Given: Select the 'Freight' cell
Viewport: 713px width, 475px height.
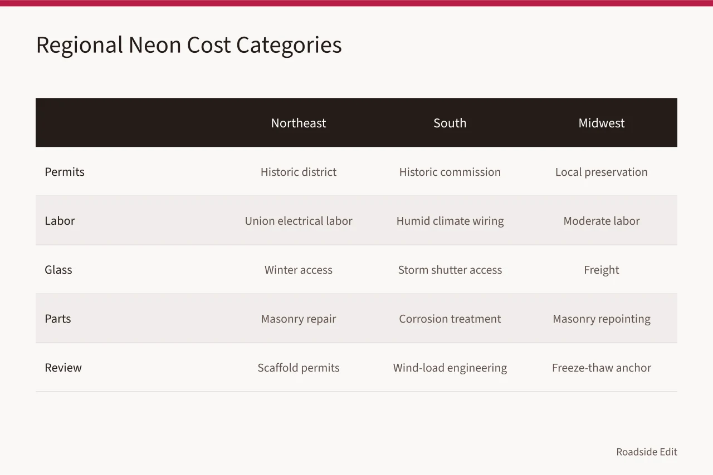Looking at the screenshot, I should 602,270.
